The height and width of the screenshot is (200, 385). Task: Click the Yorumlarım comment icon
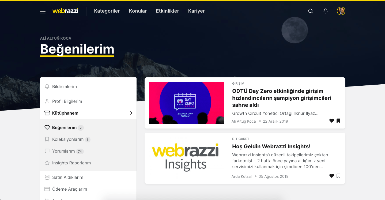(x=47, y=151)
